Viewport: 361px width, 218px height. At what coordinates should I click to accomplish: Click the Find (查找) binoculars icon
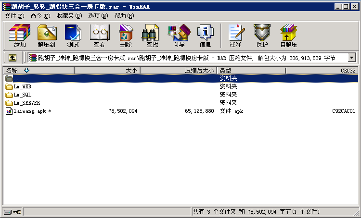pyautogui.click(x=152, y=36)
